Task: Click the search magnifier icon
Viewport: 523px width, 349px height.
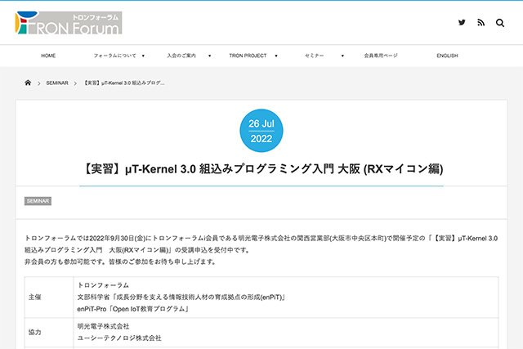Action: (499, 23)
